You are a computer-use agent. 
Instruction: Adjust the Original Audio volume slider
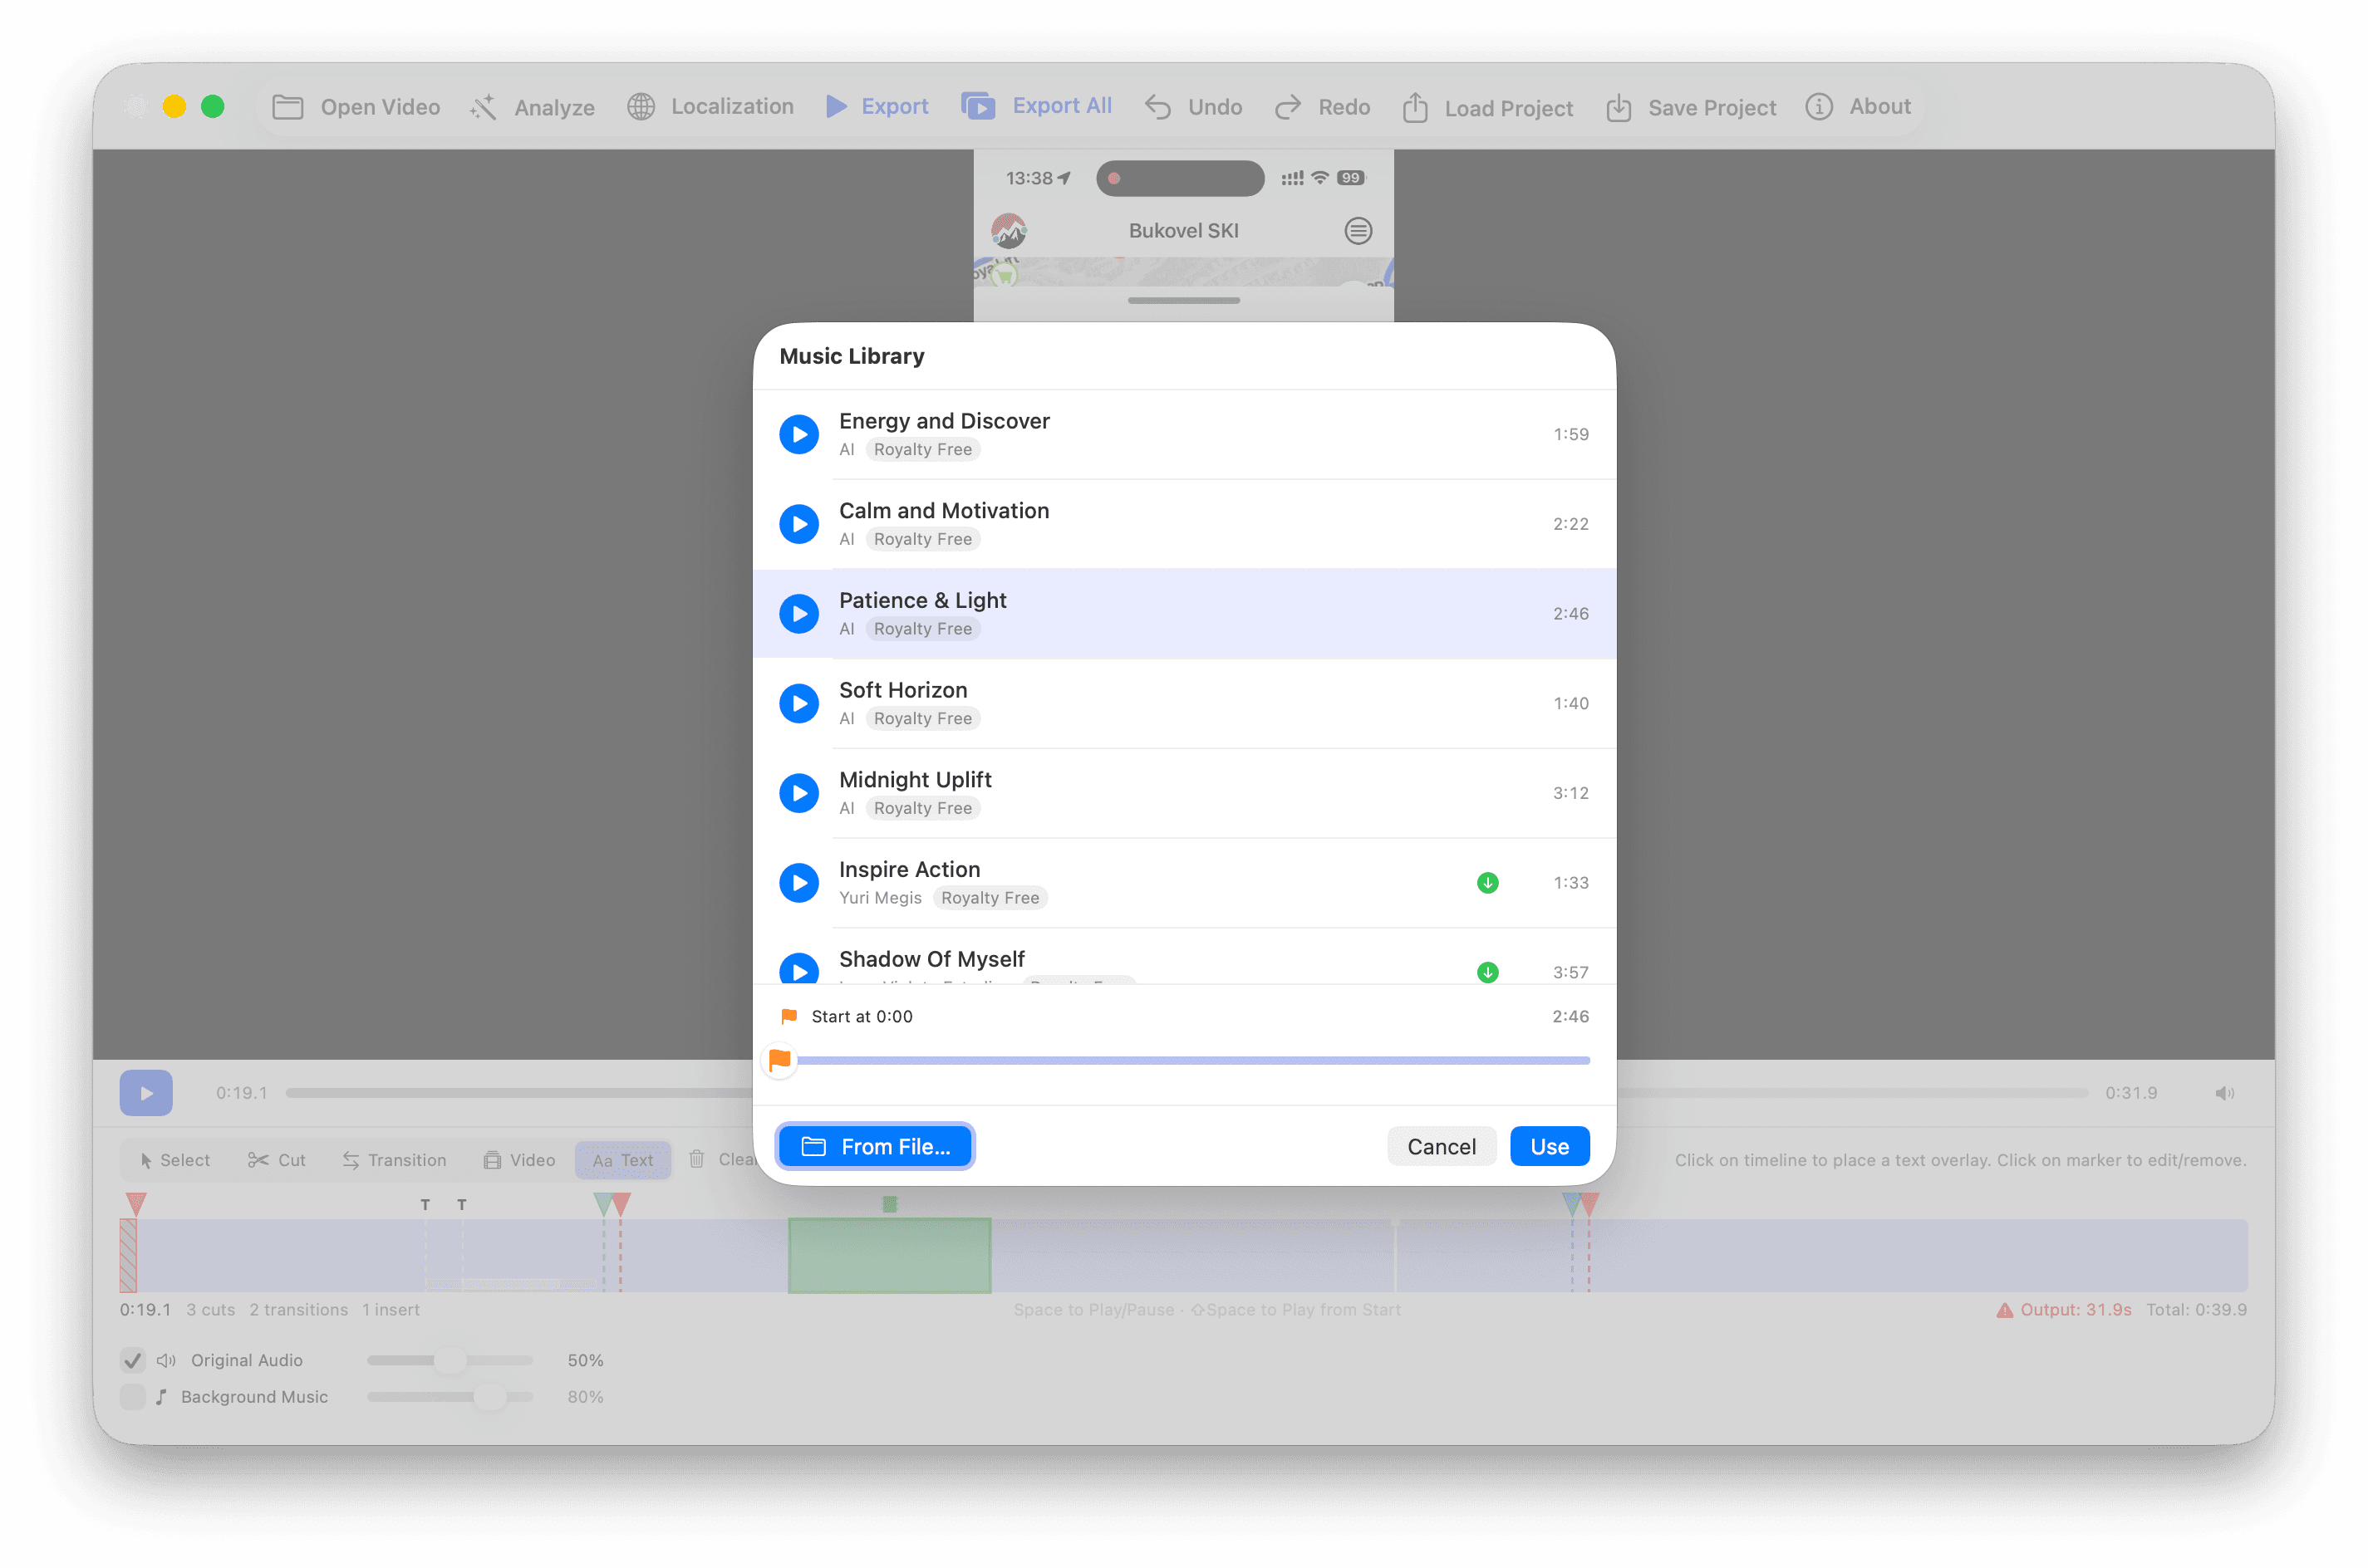click(450, 1360)
